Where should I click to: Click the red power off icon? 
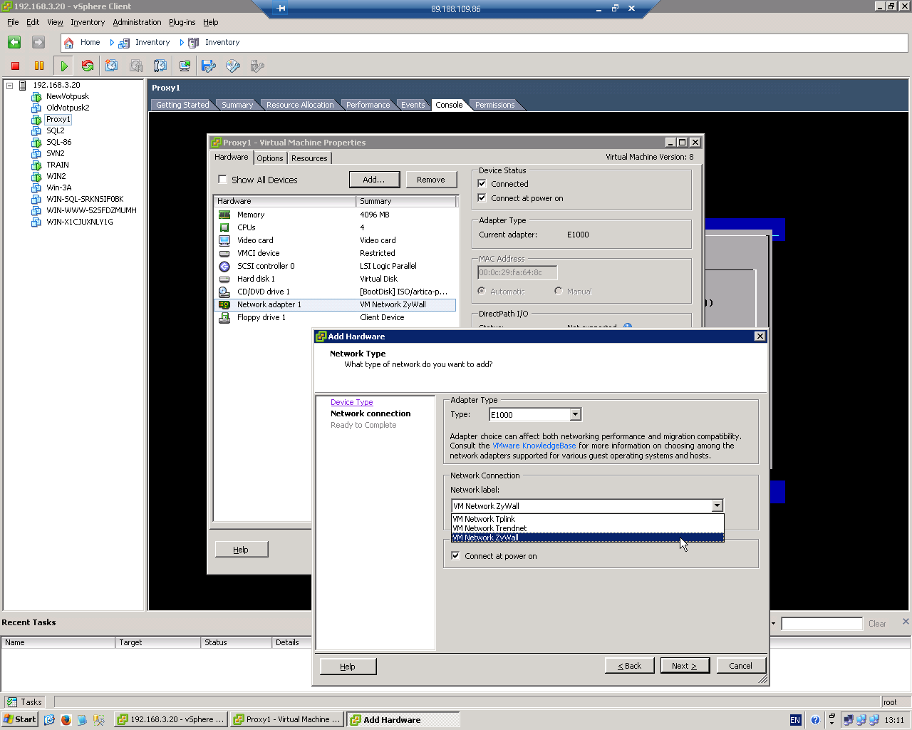click(x=15, y=66)
